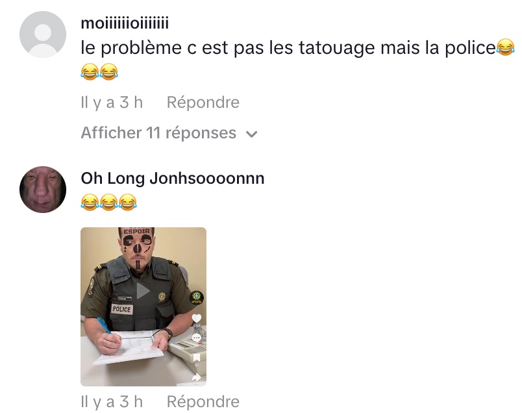
Task: Click the two laughing emojis on second comment line
Action: pos(99,72)
